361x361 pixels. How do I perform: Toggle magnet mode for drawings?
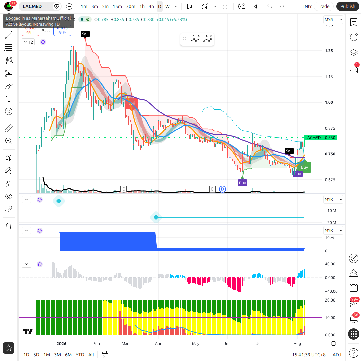point(9,158)
